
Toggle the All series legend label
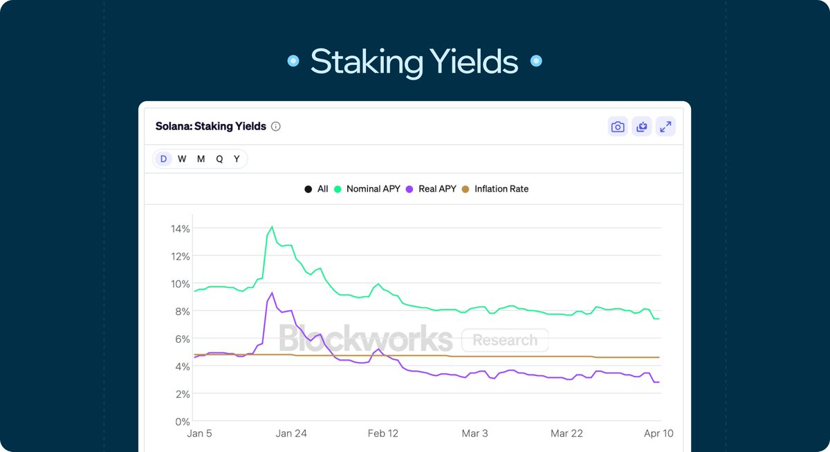tap(322, 189)
